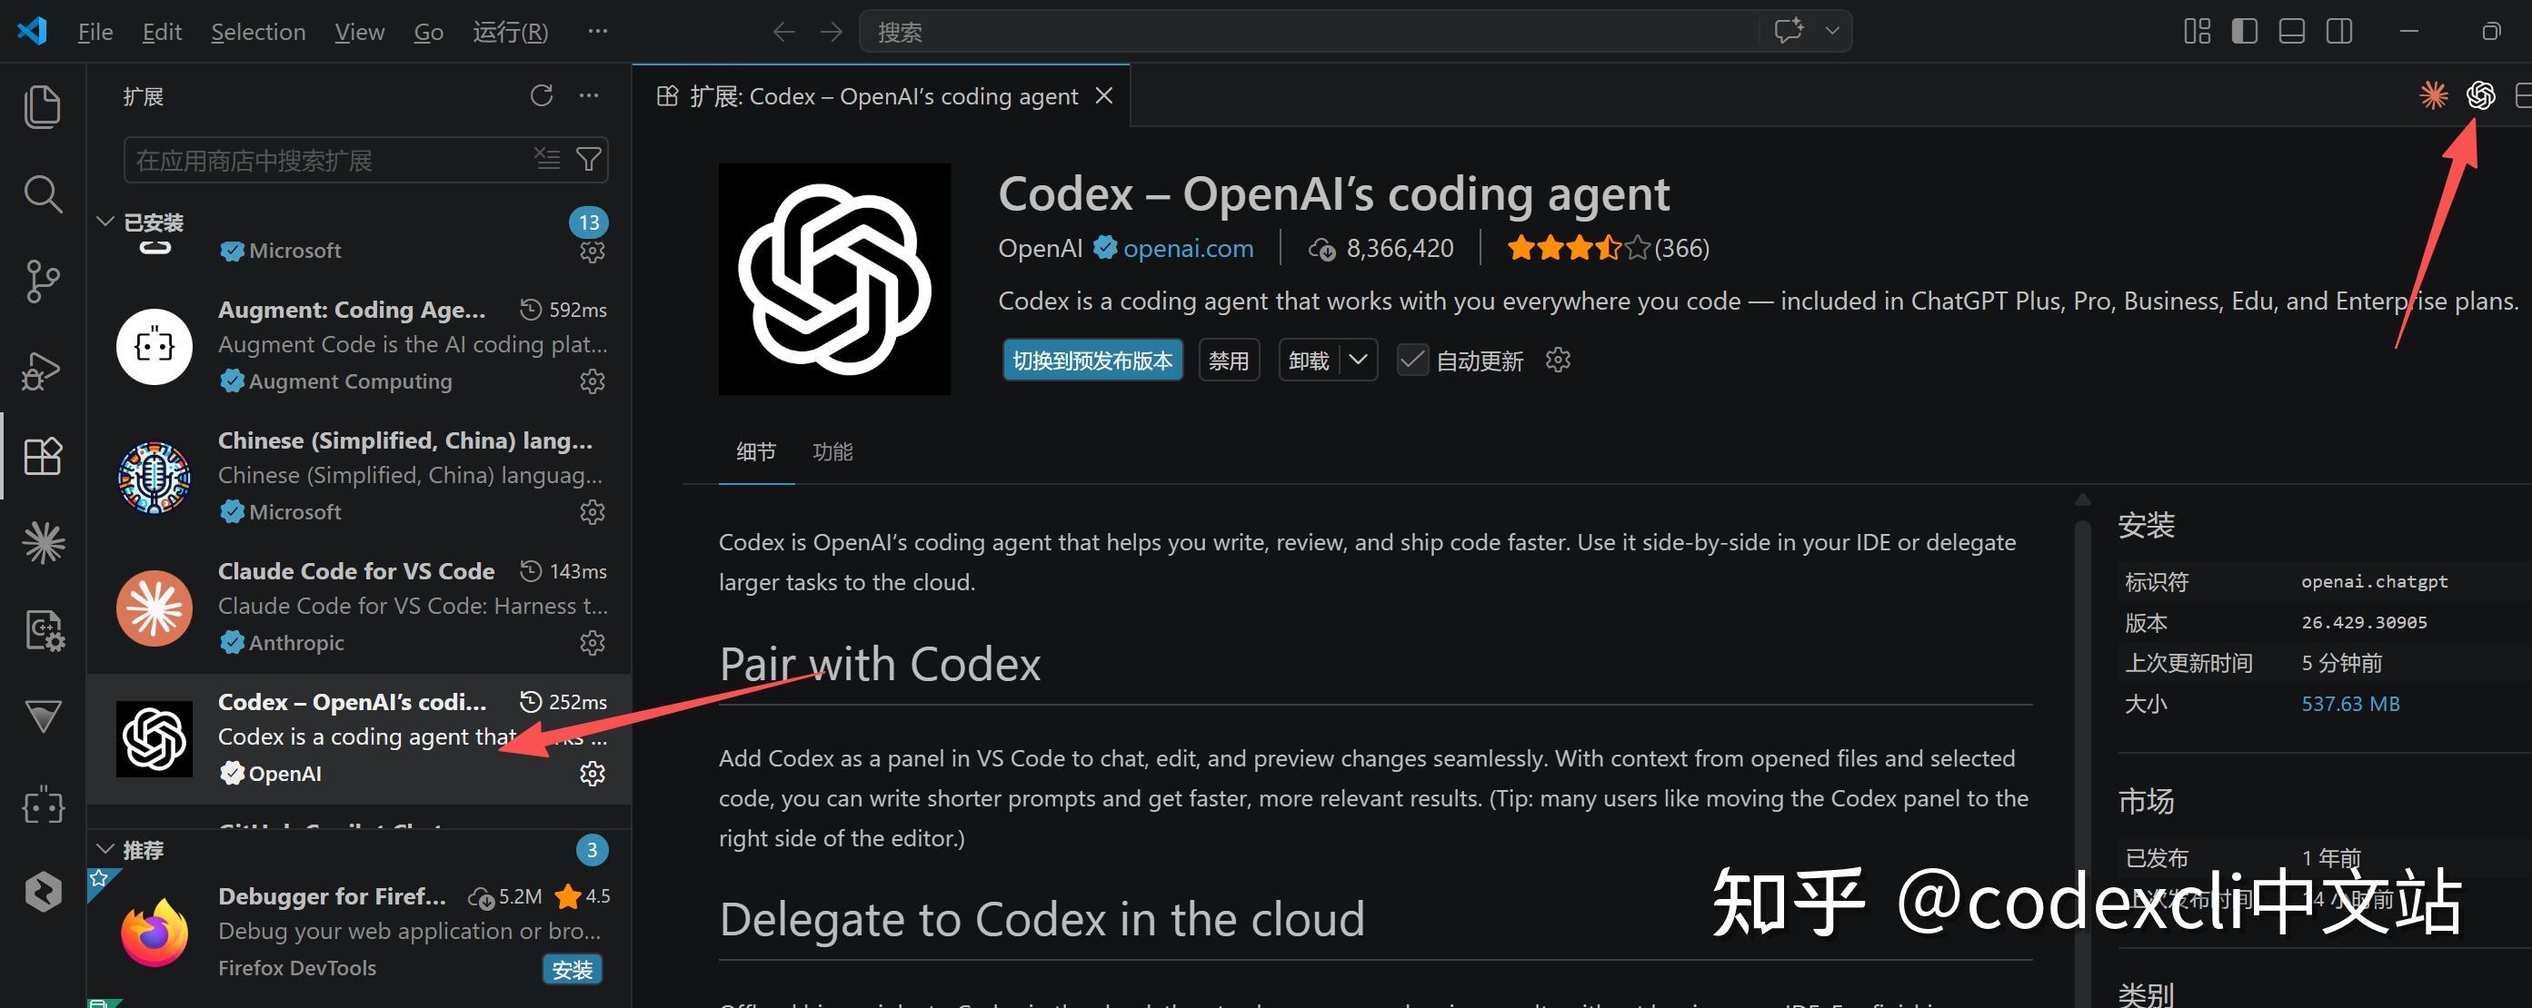The height and width of the screenshot is (1008, 2532).
Task: Switch to the features tab
Action: tap(832, 452)
